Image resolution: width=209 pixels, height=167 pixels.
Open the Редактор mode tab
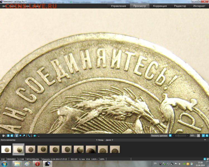point(180,6)
